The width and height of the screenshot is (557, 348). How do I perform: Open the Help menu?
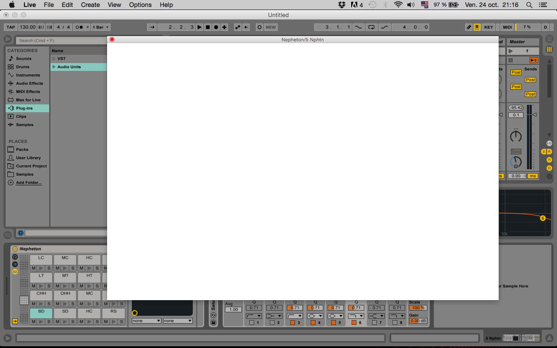[x=166, y=5]
